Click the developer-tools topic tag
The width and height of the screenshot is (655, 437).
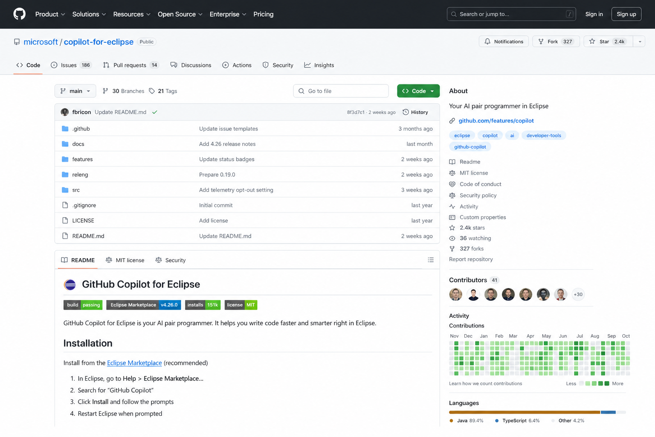544,135
